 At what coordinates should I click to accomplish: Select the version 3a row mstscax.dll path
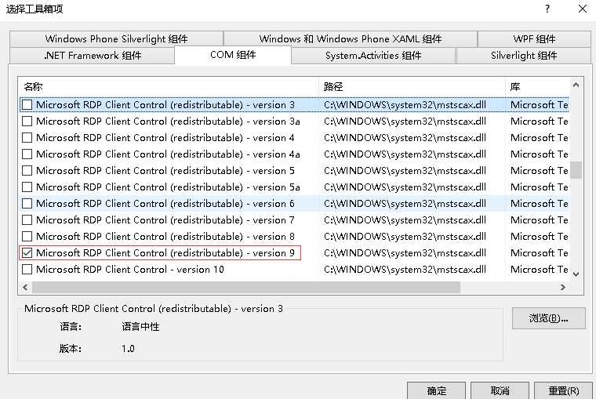click(x=405, y=122)
